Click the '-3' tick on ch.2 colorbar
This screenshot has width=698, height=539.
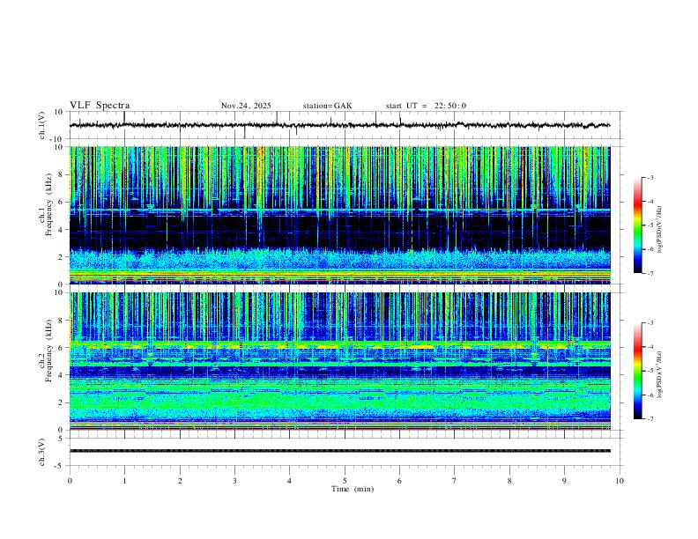pyautogui.click(x=650, y=323)
